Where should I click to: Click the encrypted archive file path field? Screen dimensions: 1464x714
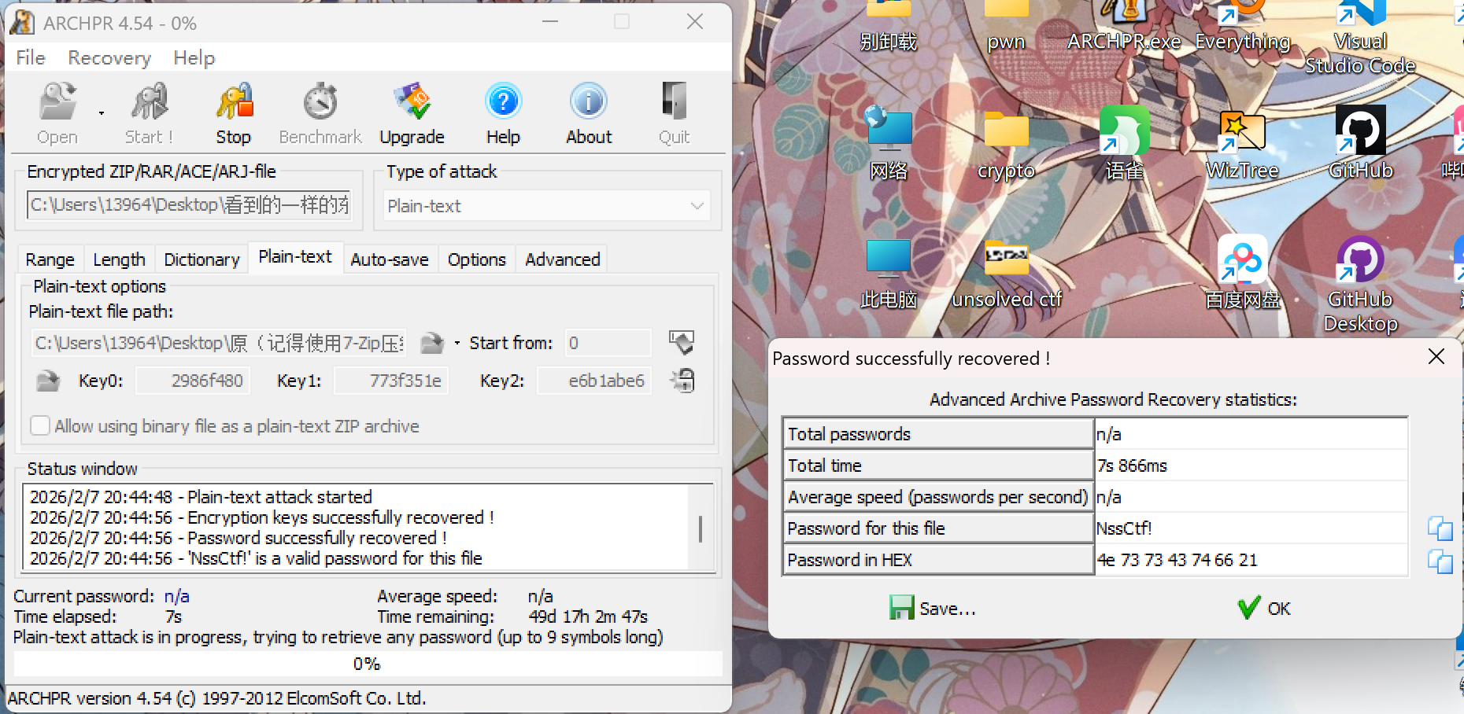(x=189, y=205)
